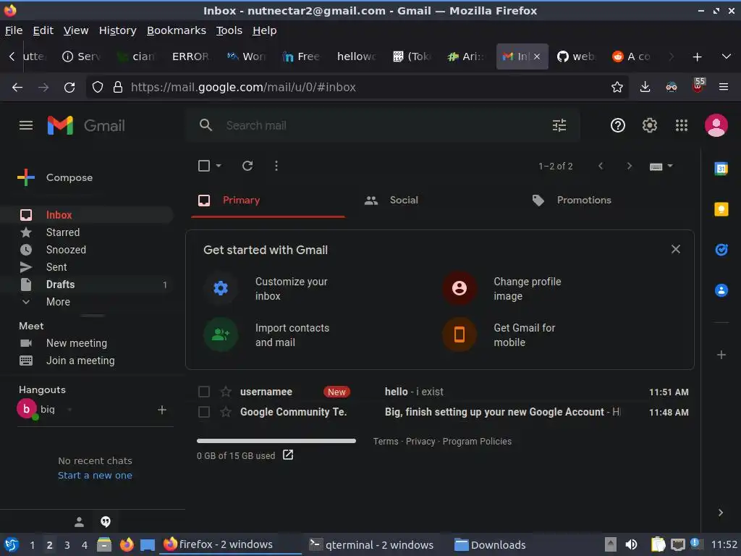Click the Gmail logo

click(86, 125)
